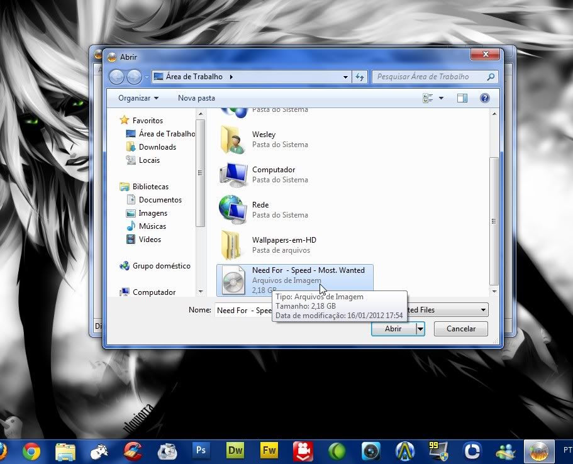Select Imagens under Bibliotecas
The width and height of the screenshot is (573, 464).
[153, 213]
